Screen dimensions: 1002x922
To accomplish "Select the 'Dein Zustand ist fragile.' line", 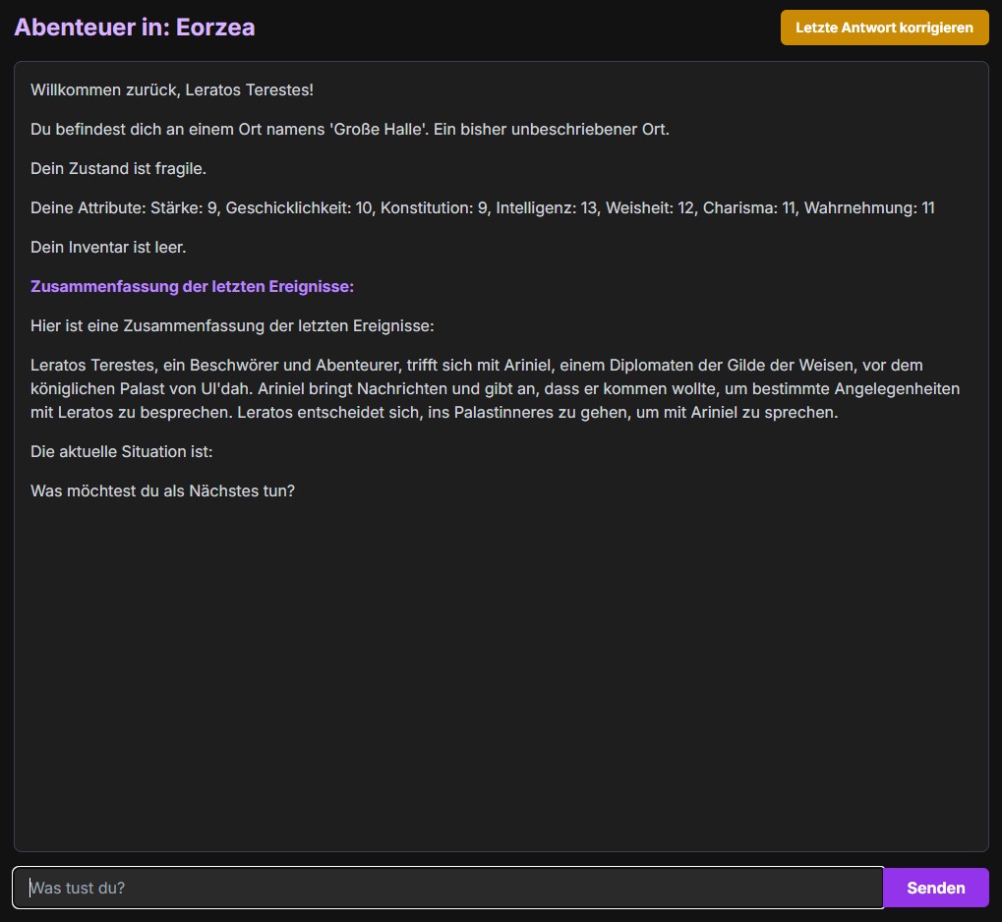I will [118, 169].
